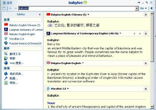The image size is (156, 110).
Task: Show next Longman entry
Action: pos(140,34)
